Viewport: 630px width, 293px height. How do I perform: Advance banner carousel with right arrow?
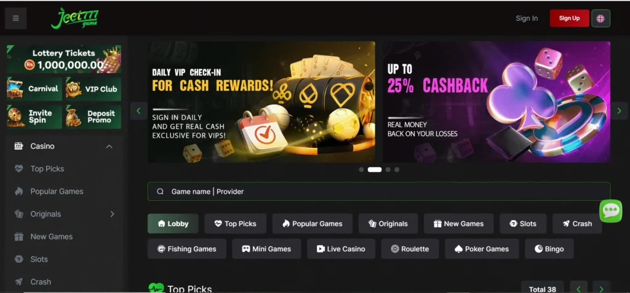(x=619, y=111)
